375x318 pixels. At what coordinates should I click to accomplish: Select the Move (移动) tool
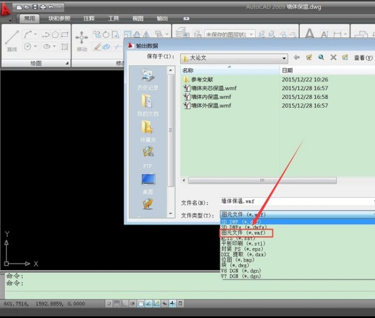[x=81, y=41]
